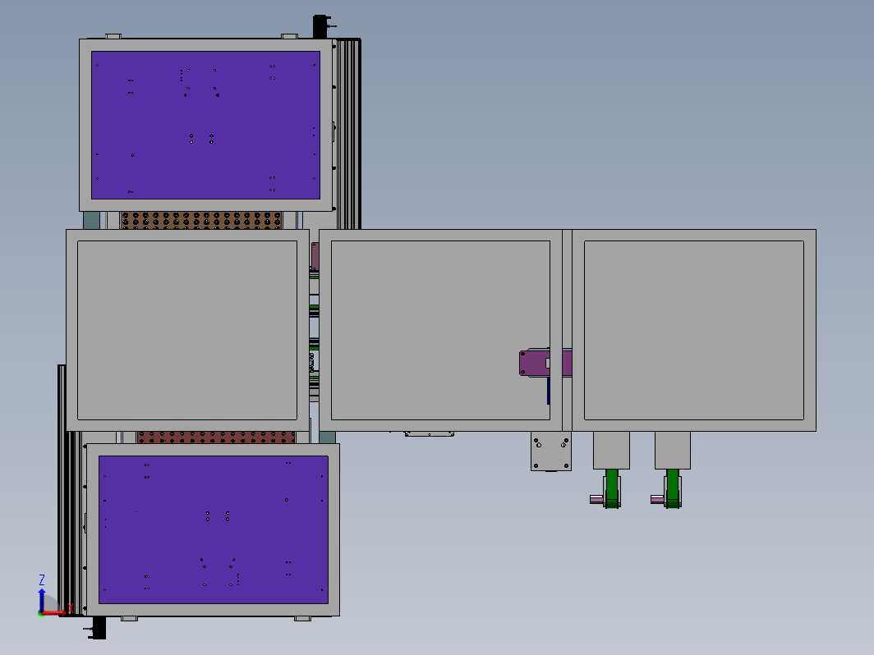
Task: Pick the gray block above left green lever
Action: (x=611, y=450)
